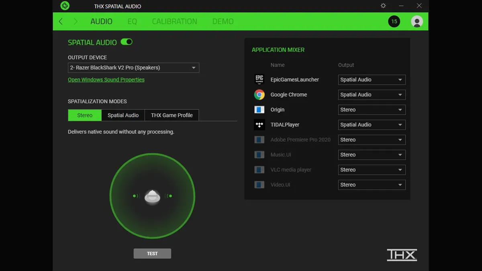Disable the Spatial Audio toggle switch
Screen dimensions: 482x271
tap(127, 42)
